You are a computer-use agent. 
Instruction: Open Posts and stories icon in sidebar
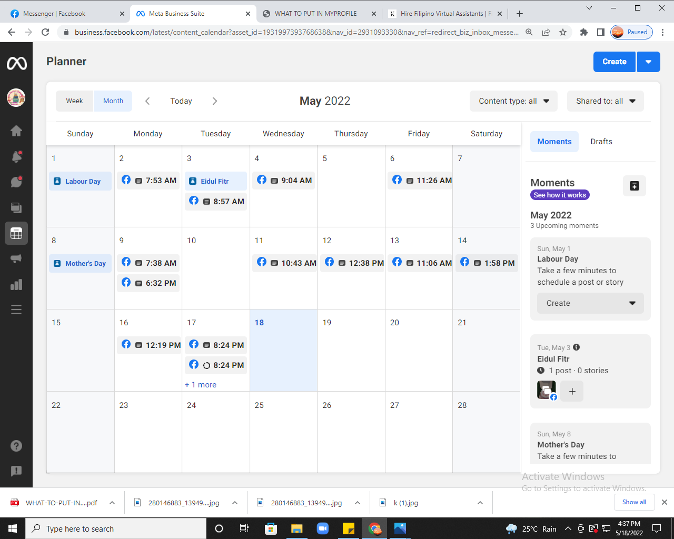pos(16,207)
